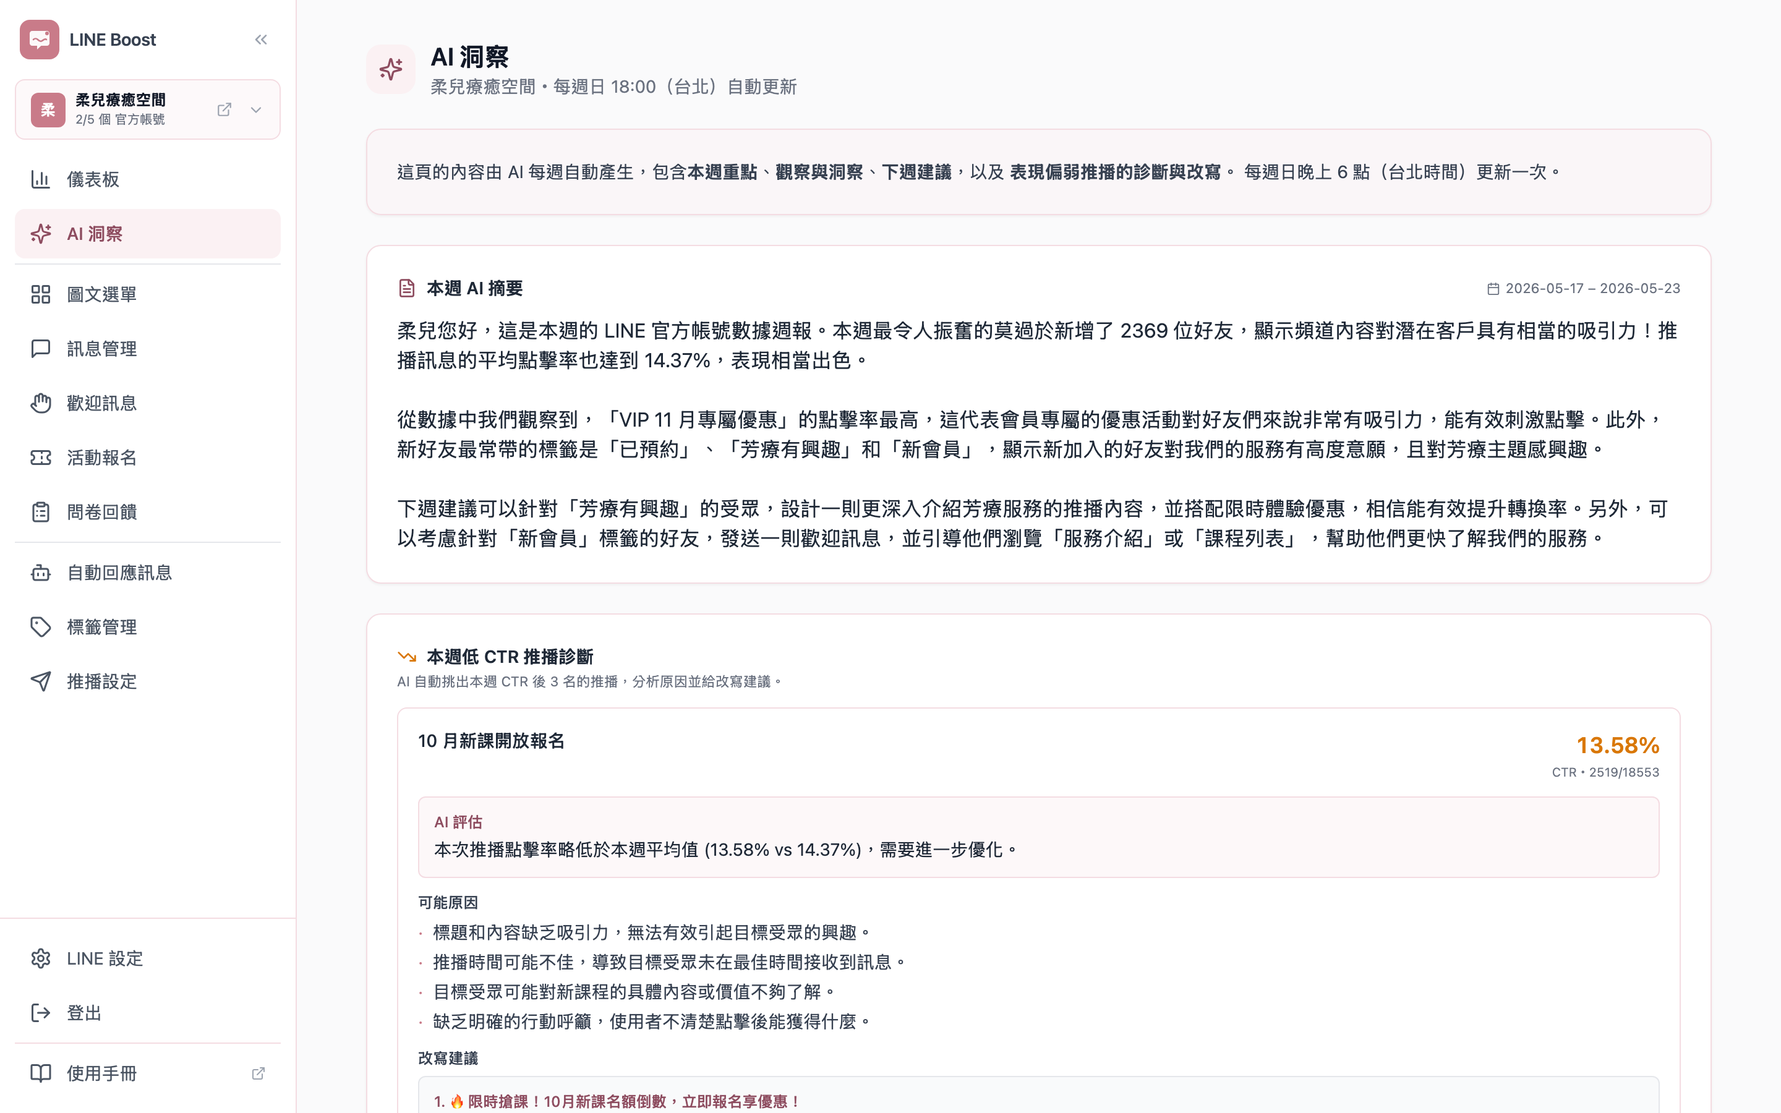Click the 2/5 個 官方帳號 text
The width and height of the screenshot is (1781, 1113).
pyautogui.click(x=120, y=119)
